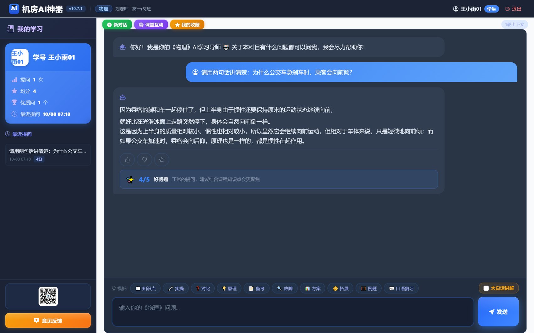534x333 pixels.
Task: Start a 新对话 conversation
Action: 117,24
